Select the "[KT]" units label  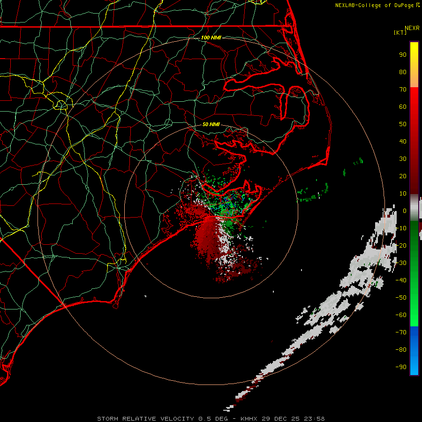(400, 32)
